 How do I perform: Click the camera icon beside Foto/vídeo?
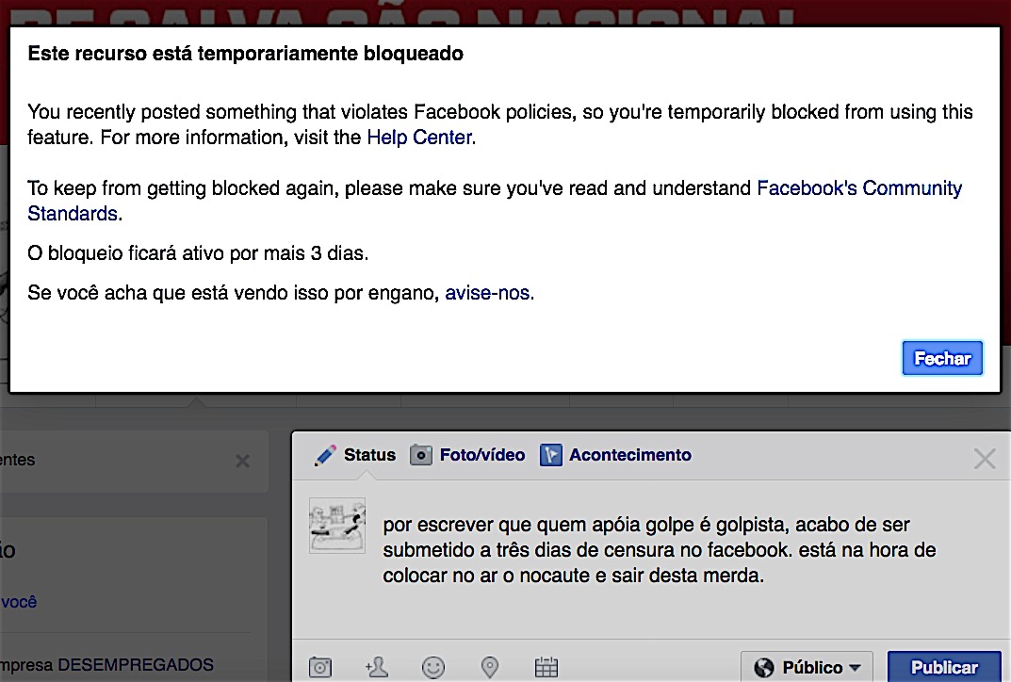421,455
